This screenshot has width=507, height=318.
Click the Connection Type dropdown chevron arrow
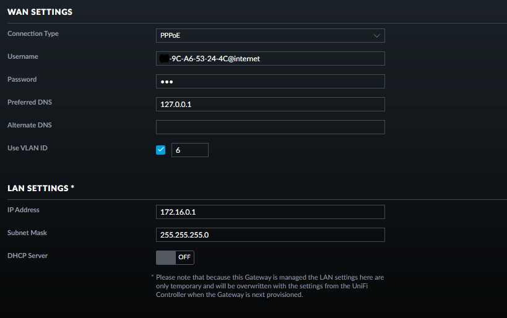click(x=377, y=35)
